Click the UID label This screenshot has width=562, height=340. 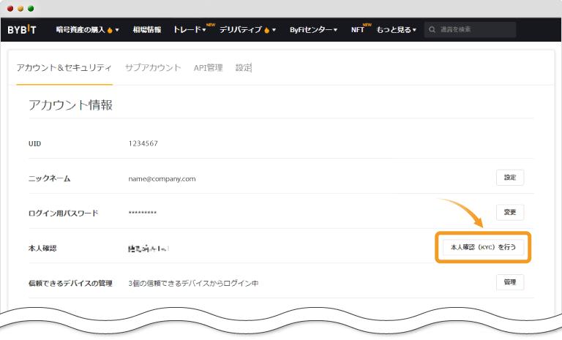point(35,143)
